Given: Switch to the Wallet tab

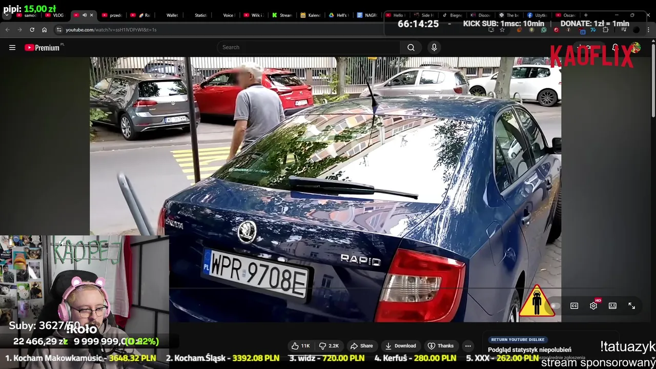Looking at the screenshot, I should pos(169,15).
